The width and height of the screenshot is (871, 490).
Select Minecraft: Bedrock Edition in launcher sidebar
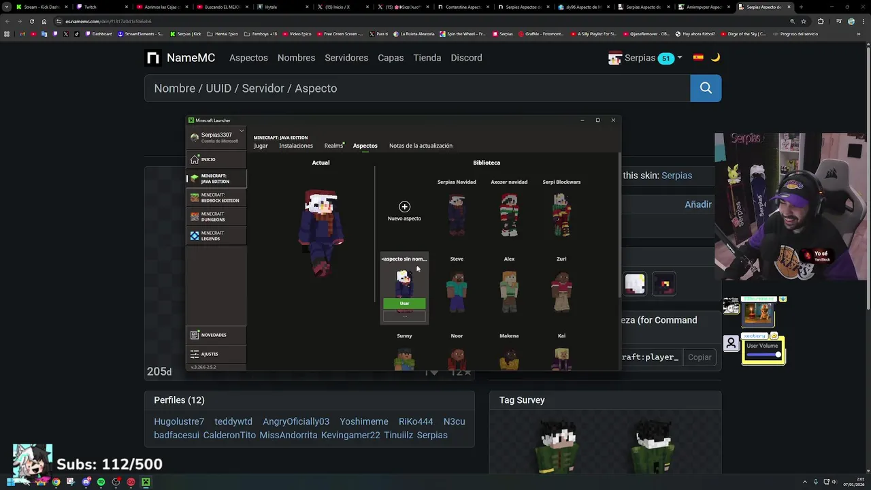tap(216, 197)
